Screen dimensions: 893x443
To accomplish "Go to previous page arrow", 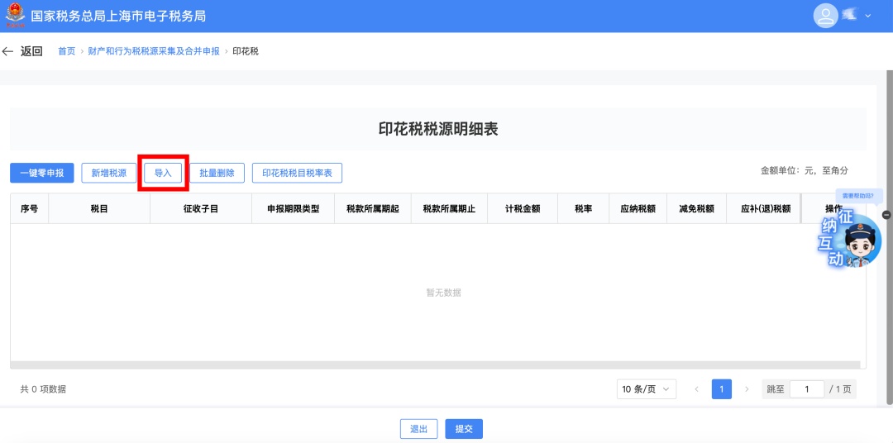I will point(696,389).
